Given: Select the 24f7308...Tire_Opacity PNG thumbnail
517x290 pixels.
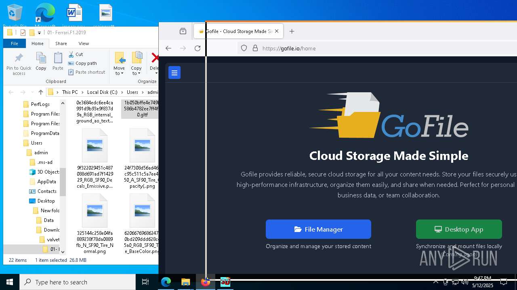Looking at the screenshot, I should (142, 145).
